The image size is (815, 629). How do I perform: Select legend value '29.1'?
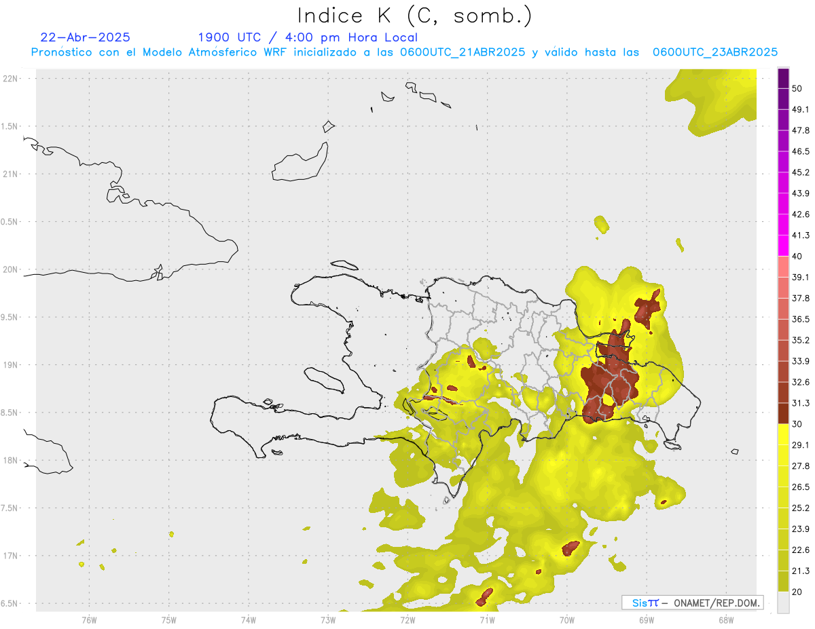tap(801, 445)
